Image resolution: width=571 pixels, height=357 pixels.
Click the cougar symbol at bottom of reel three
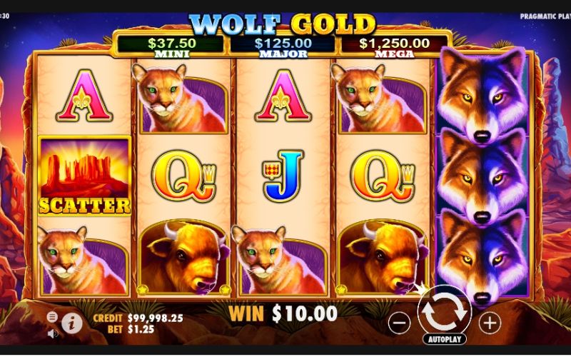(x=280, y=260)
